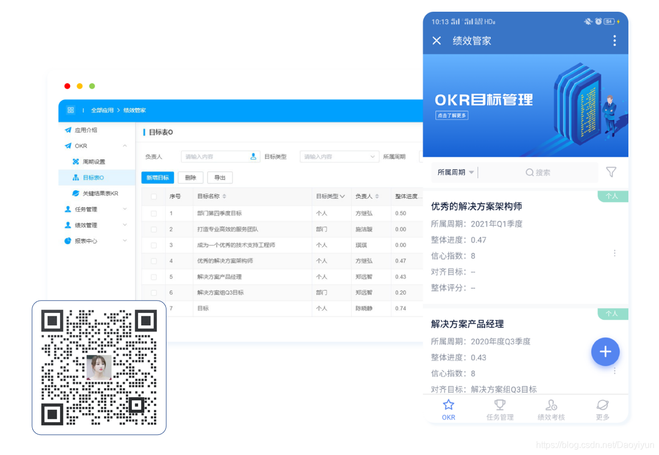Click the 周期设置 gear-like icon
Image resolution: width=659 pixels, height=455 pixels.
pos(76,162)
